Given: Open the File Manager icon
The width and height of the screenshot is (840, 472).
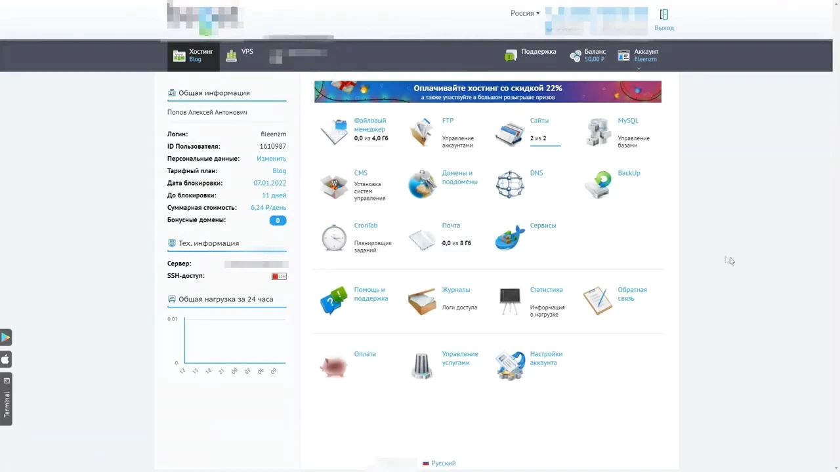Looking at the screenshot, I should 334,132.
